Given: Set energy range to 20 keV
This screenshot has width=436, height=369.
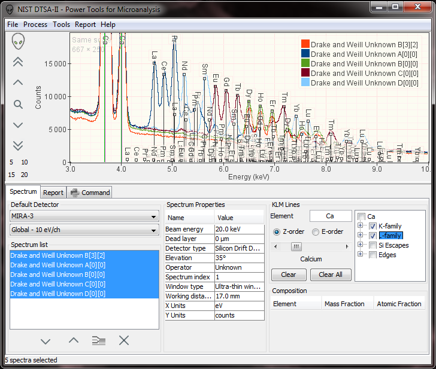Looking at the screenshot, I should (x=25, y=175).
